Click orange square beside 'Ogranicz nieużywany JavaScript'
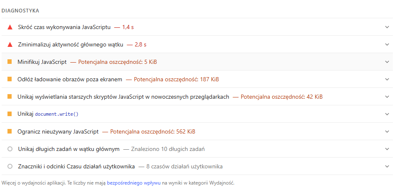The image size is (395, 192). click(10, 132)
